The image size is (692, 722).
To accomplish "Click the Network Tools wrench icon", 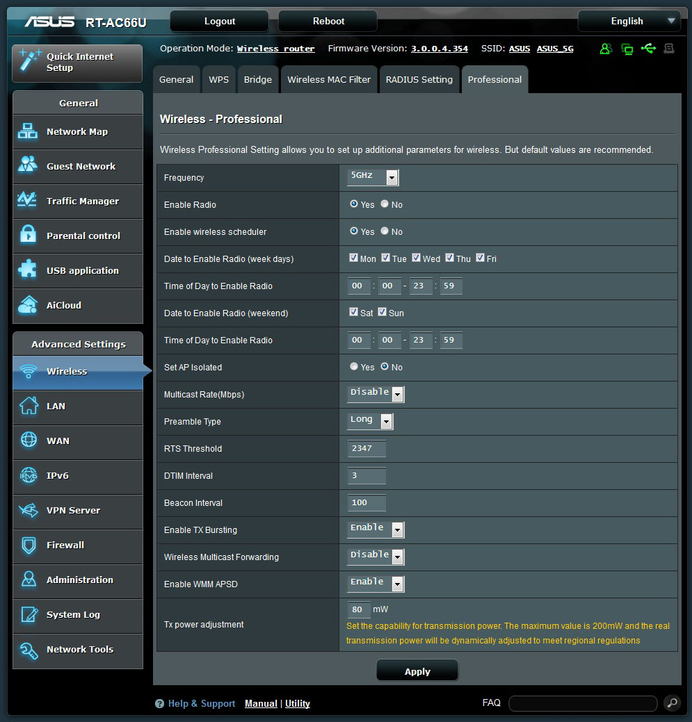I will coord(29,650).
